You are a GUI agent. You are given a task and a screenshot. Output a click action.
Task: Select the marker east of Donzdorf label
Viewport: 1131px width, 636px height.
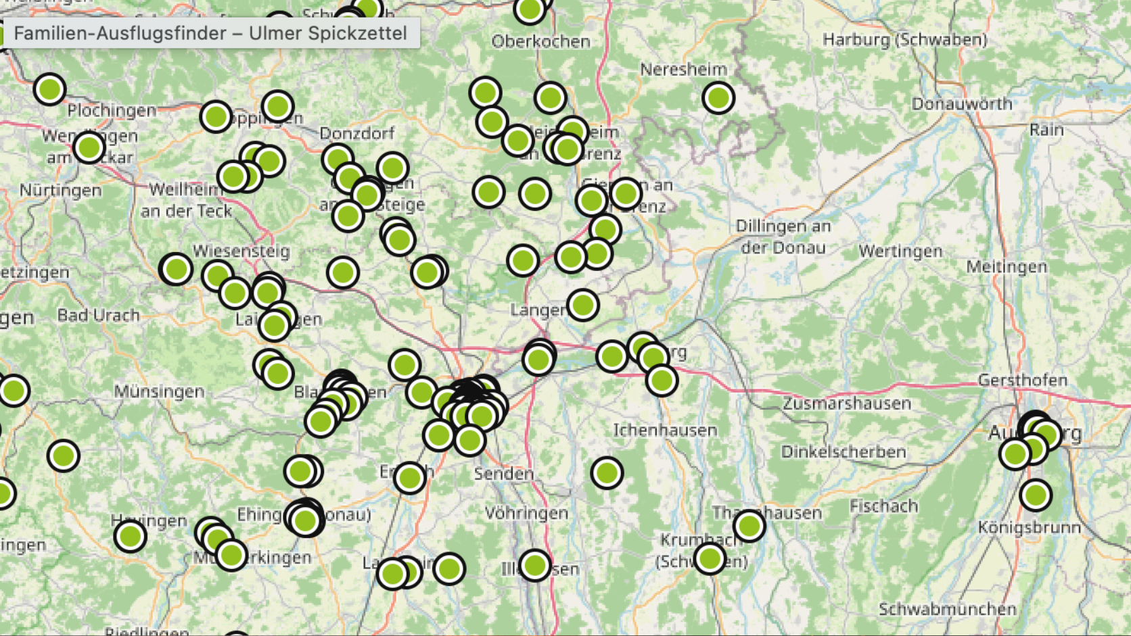click(x=392, y=168)
